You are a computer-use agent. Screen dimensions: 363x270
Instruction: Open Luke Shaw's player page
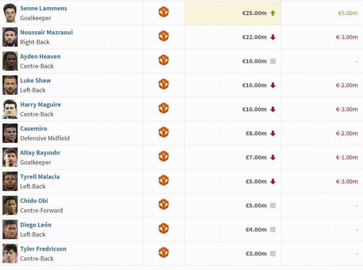35,81
